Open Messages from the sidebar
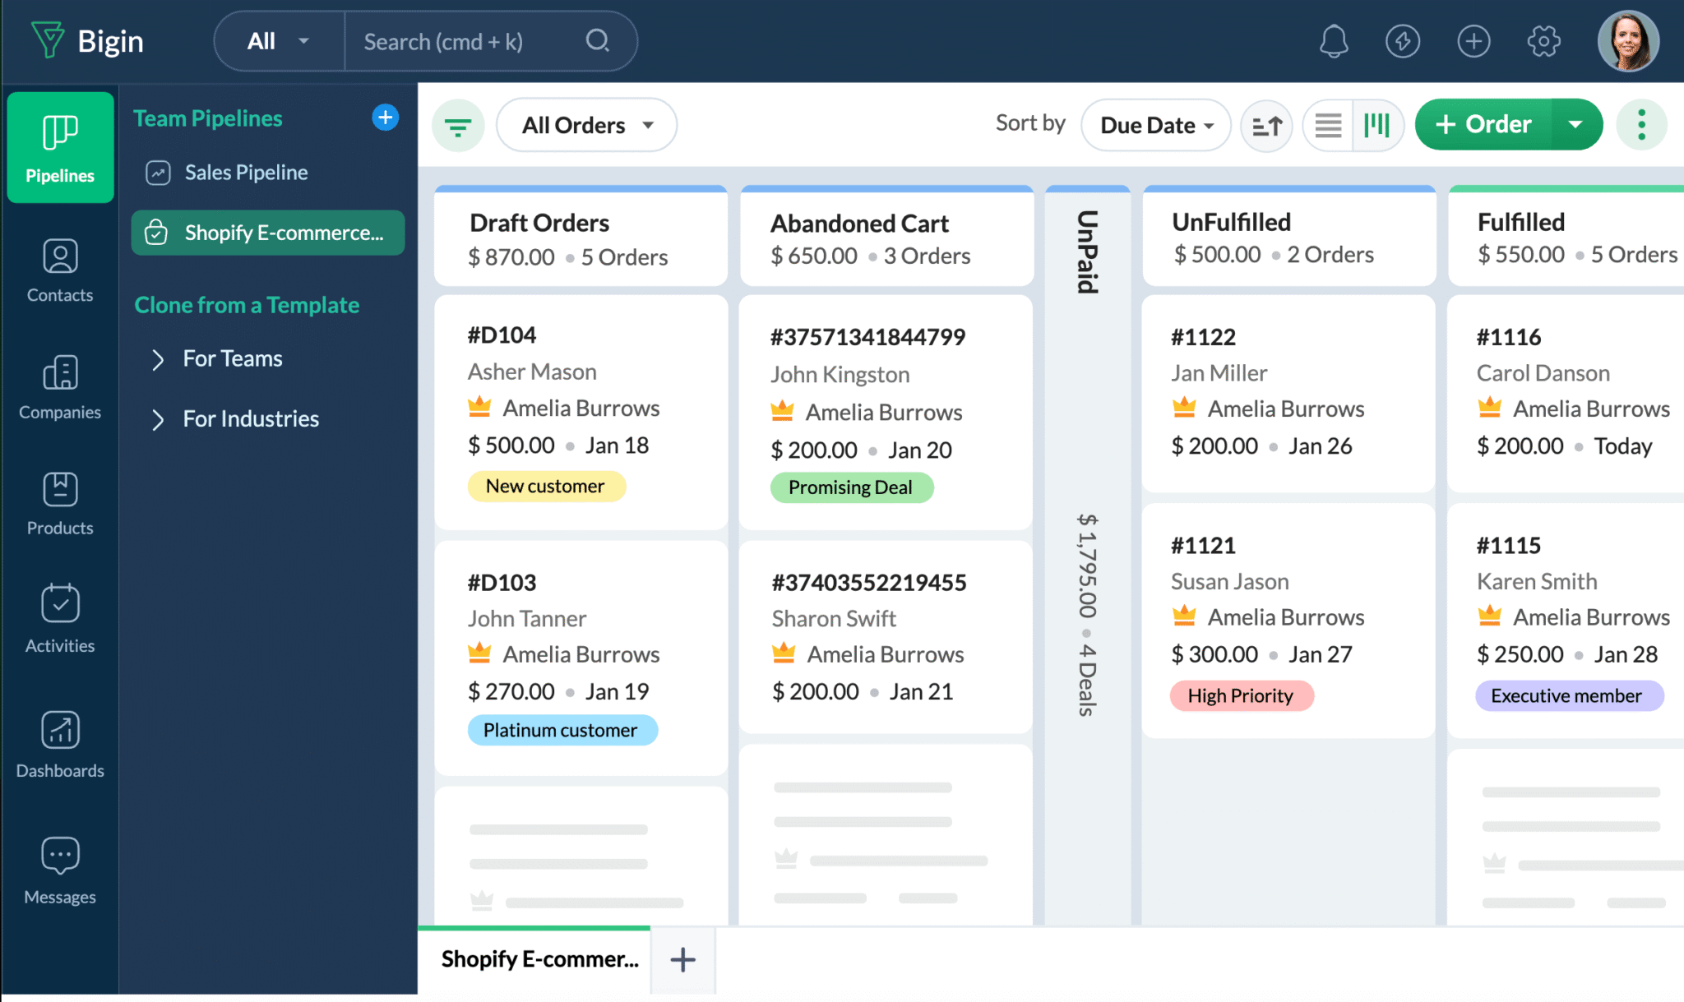This screenshot has width=1684, height=1002. click(60, 870)
